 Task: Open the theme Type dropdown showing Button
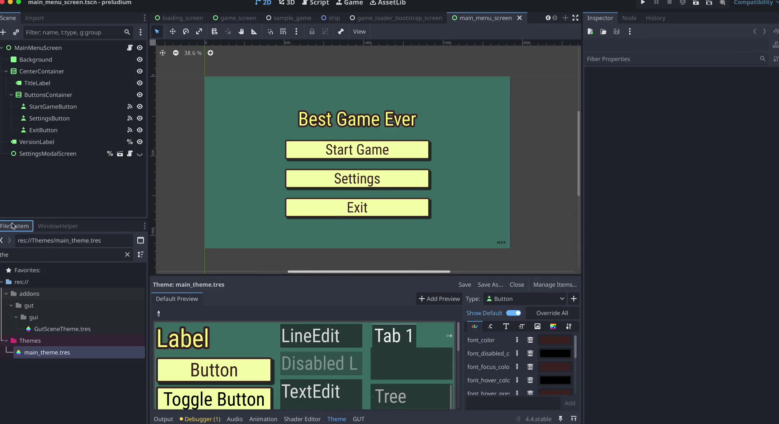[525, 299]
